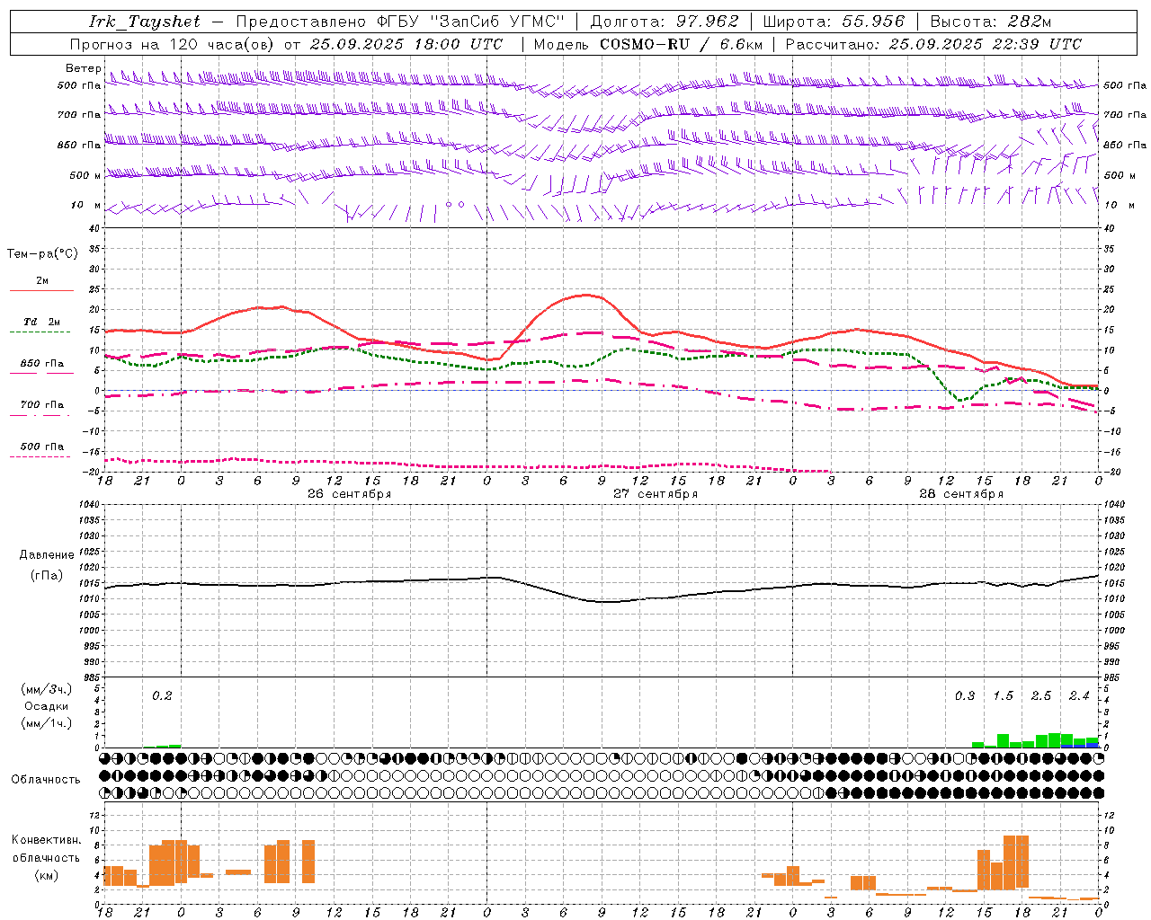
Task: Click the (км) unit label
Action: 46,875
